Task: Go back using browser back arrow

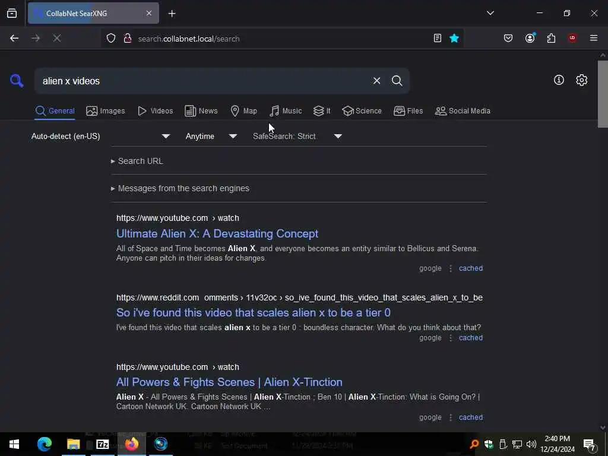Action: click(14, 38)
